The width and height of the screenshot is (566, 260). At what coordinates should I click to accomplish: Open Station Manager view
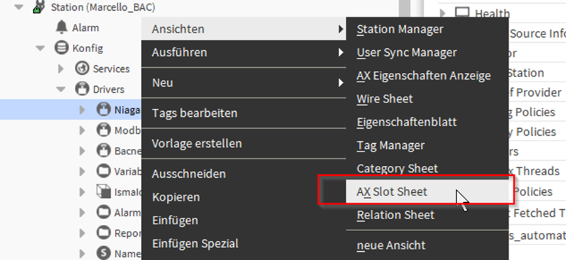pyautogui.click(x=399, y=29)
